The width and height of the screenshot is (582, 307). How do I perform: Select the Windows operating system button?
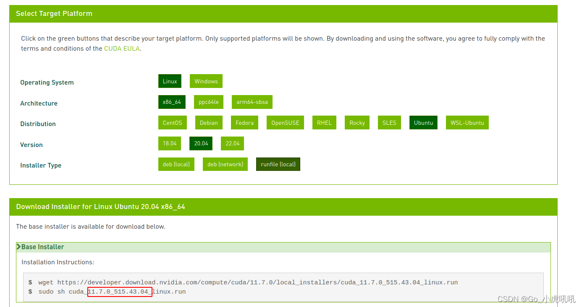206,81
